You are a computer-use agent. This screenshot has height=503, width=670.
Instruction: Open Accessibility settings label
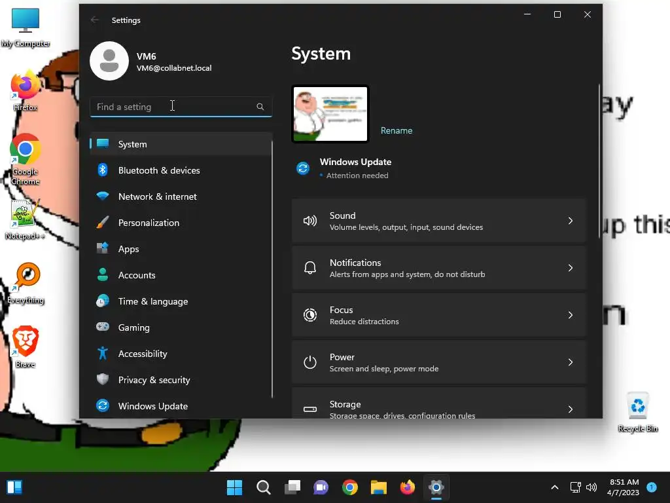pyautogui.click(x=143, y=354)
